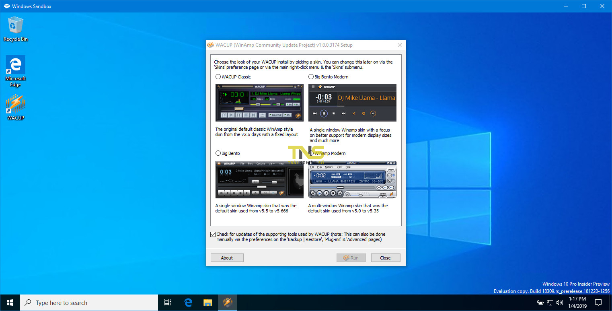Open File Explorer from the taskbar
Image resolution: width=612 pixels, height=311 pixels.
[207, 303]
